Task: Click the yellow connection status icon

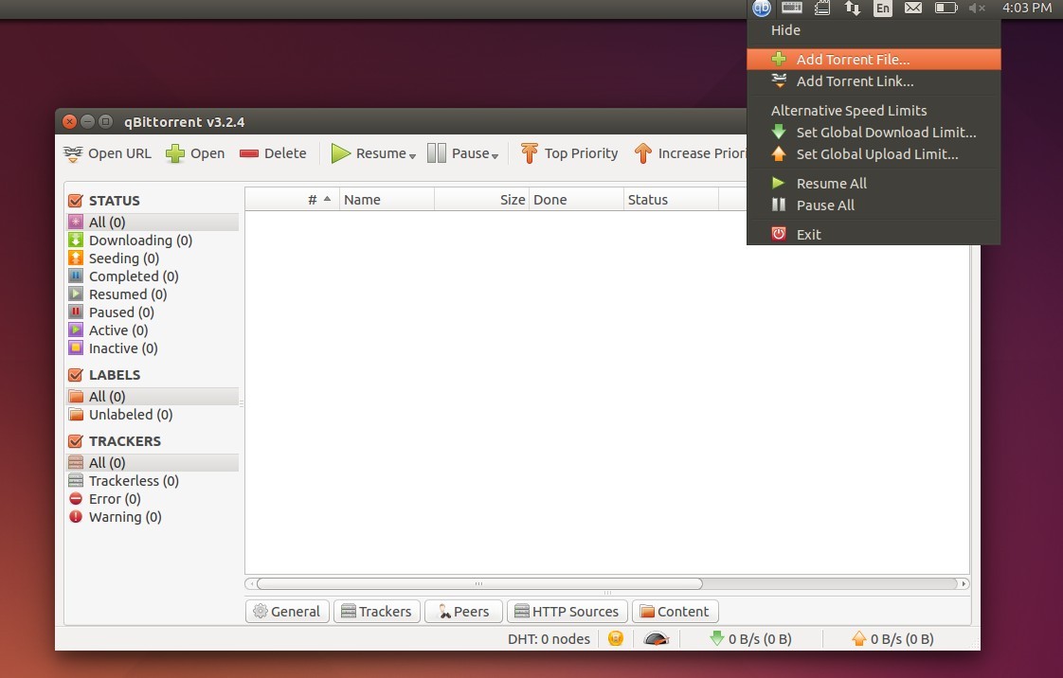Action: coord(616,638)
